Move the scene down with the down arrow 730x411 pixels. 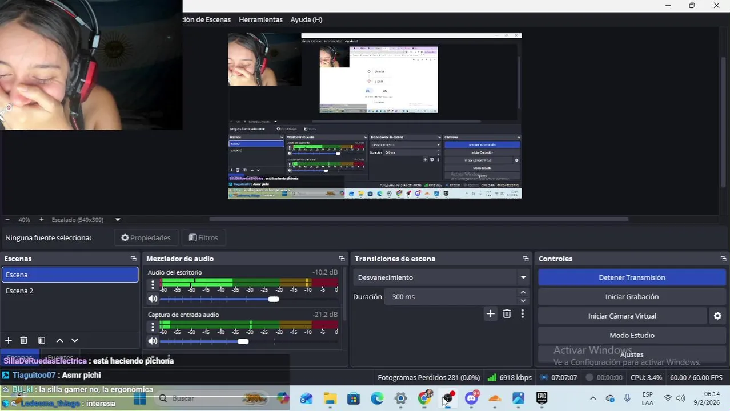point(74,340)
